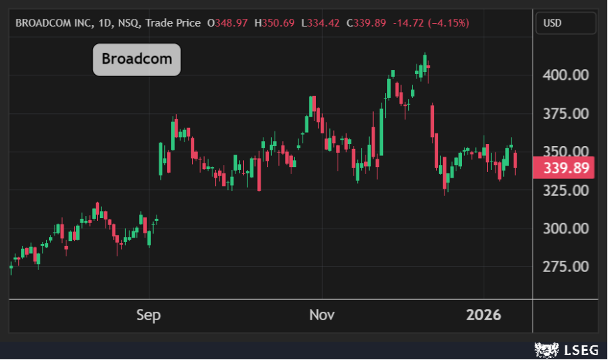Select the 2026 marker on time axis
The image size is (608, 360).
[x=484, y=315]
